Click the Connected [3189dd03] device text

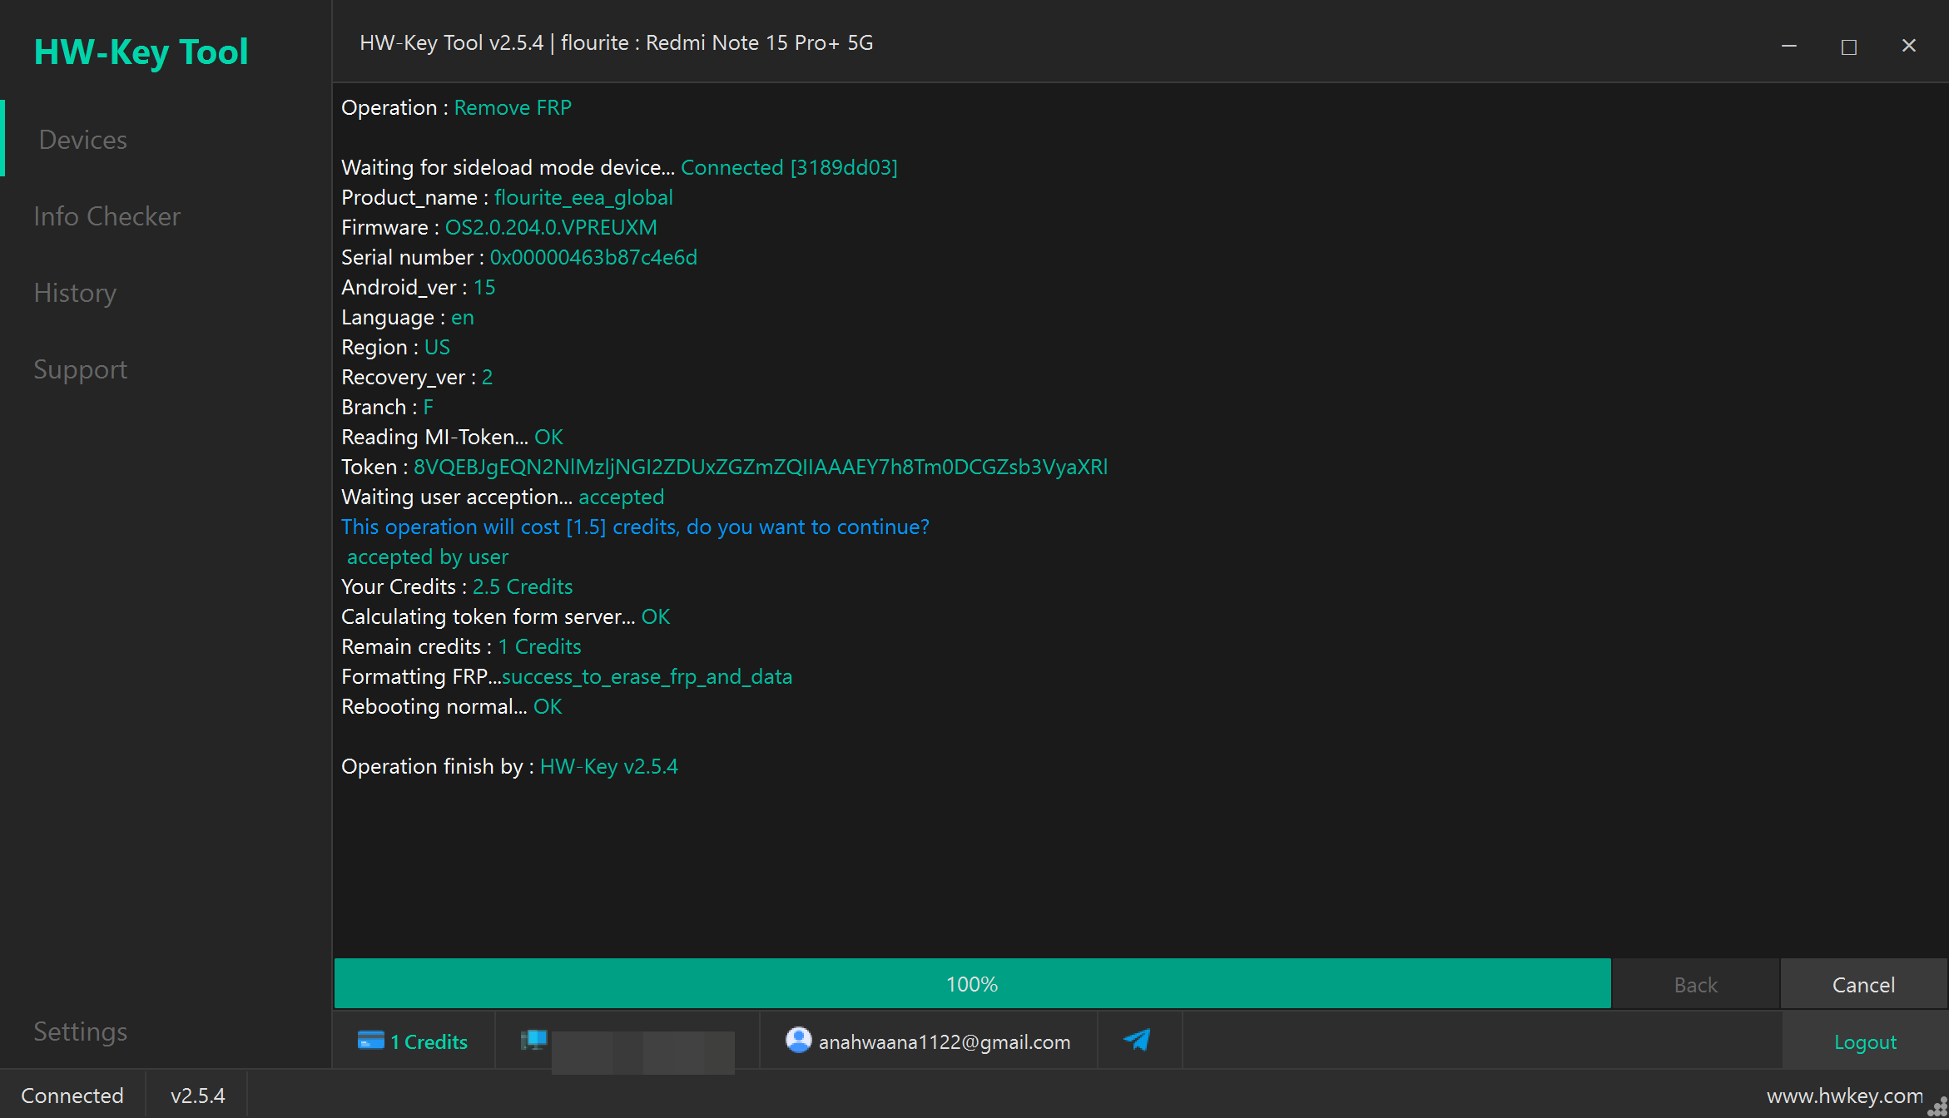[789, 167]
